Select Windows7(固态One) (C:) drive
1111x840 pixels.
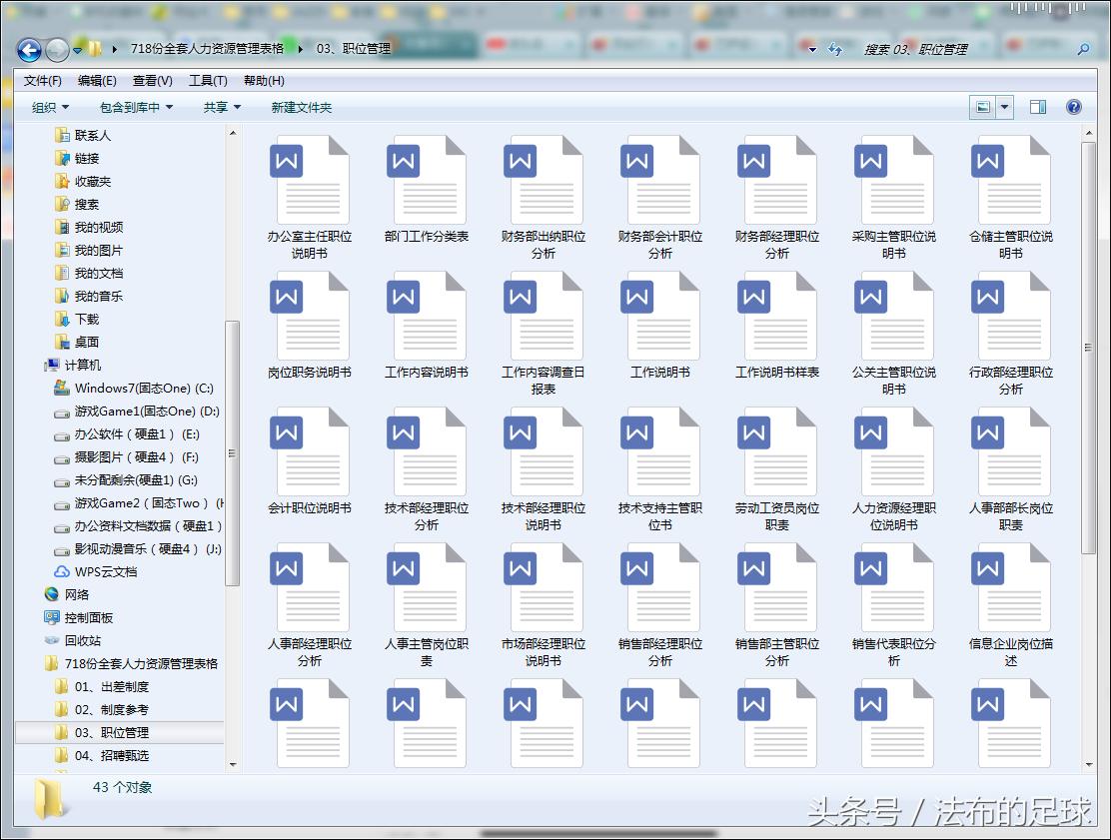pyautogui.click(x=144, y=388)
